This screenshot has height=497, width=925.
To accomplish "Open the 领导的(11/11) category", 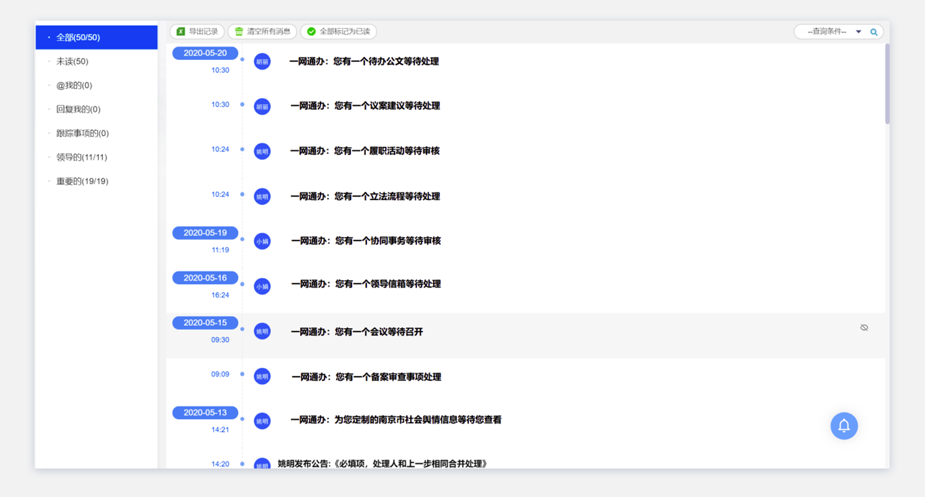I will (82, 157).
